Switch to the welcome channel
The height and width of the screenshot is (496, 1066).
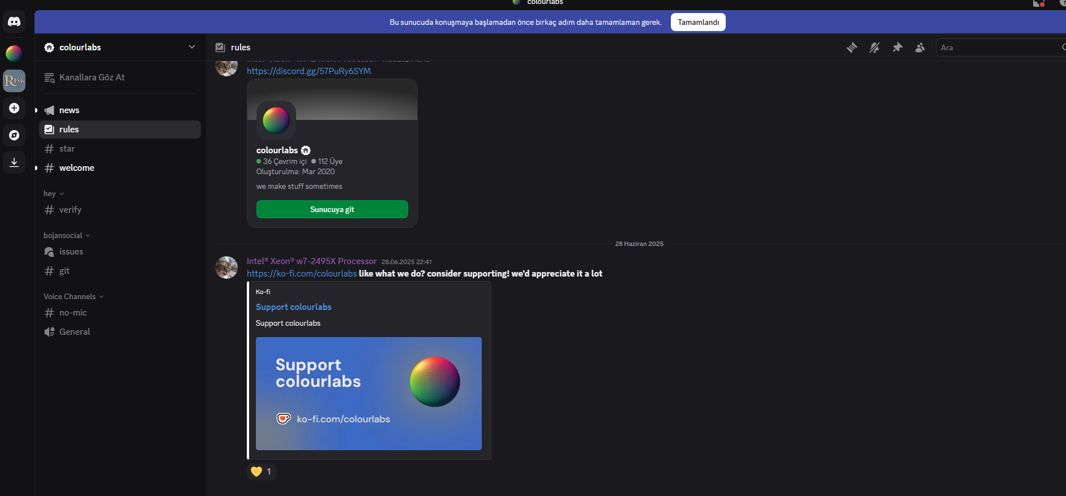pos(76,168)
